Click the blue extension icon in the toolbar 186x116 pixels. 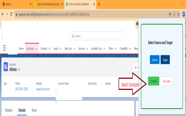click(184, 14)
